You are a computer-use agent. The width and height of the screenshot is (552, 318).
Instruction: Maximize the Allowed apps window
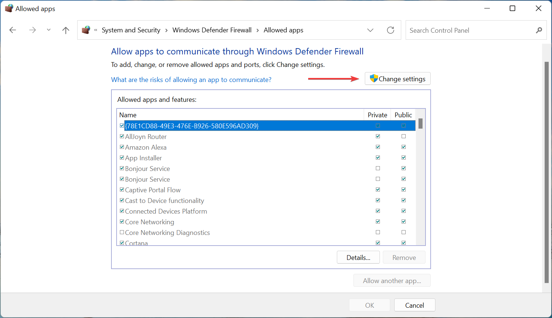pos(512,8)
